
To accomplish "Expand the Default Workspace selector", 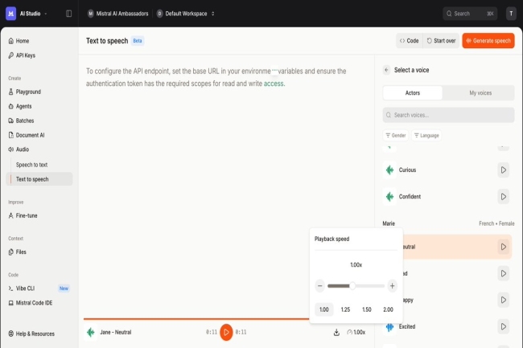I will tap(186, 14).
